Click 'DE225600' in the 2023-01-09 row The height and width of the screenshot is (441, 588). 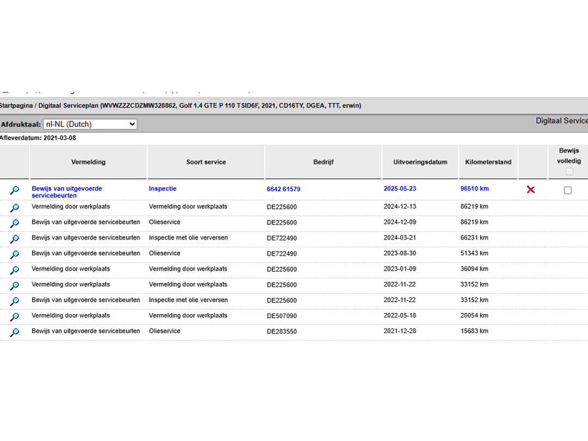(281, 269)
